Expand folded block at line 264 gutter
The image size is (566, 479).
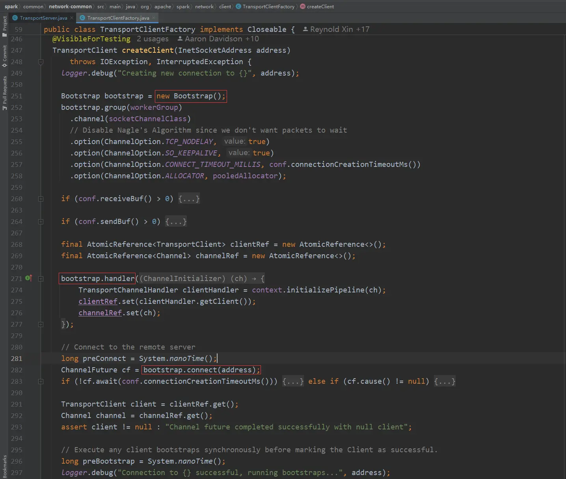(x=41, y=222)
